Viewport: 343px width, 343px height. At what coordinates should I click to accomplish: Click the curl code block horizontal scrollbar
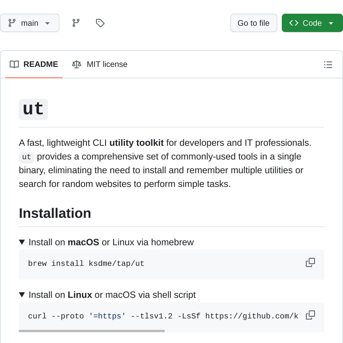point(91,331)
